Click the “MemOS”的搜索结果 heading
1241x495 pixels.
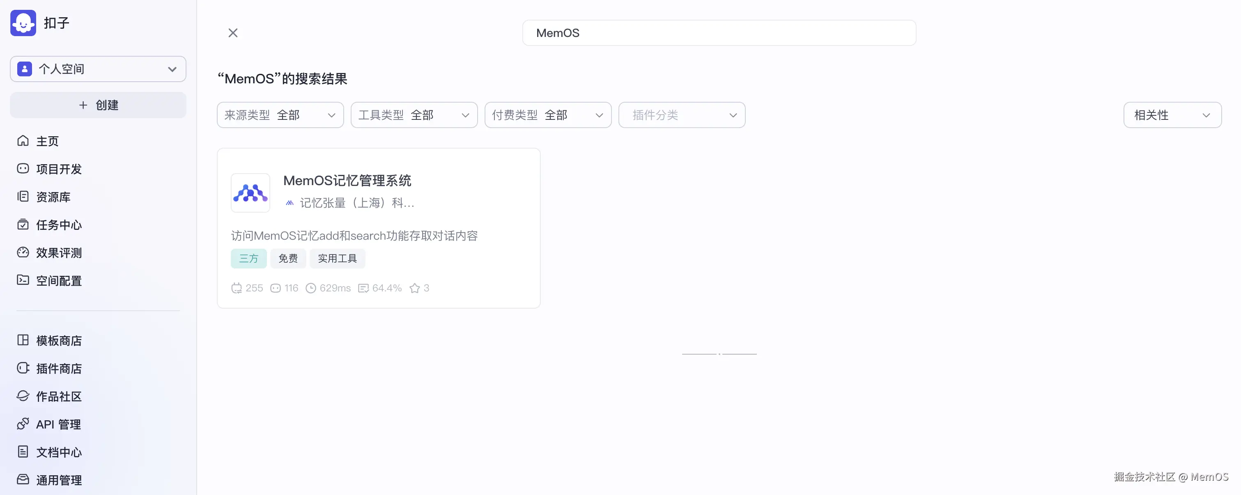pyautogui.click(x=282, y=78)
